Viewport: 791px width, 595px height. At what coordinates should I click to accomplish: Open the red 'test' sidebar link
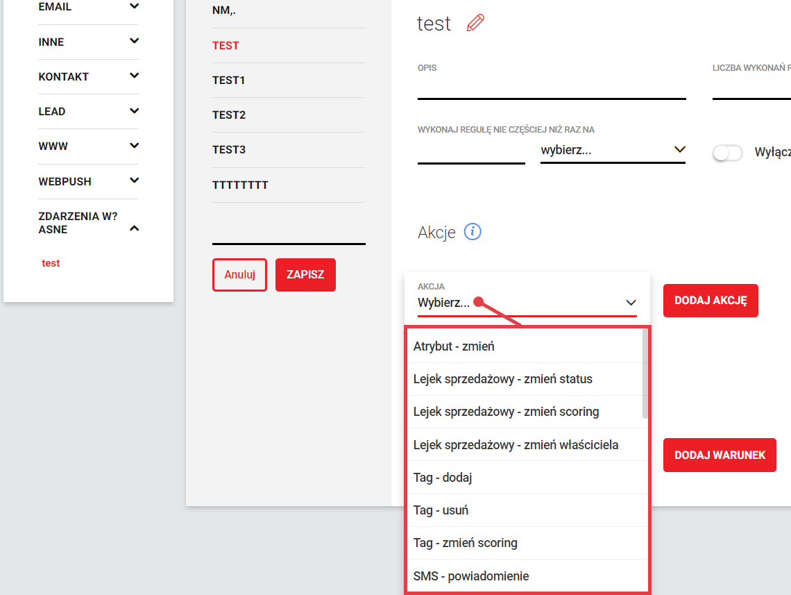(x=51, y=264)
